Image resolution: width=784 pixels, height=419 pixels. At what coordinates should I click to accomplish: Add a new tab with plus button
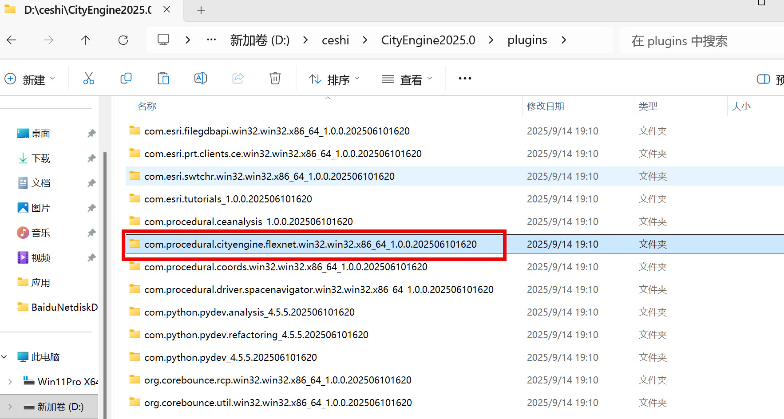(x=201, y=10)
